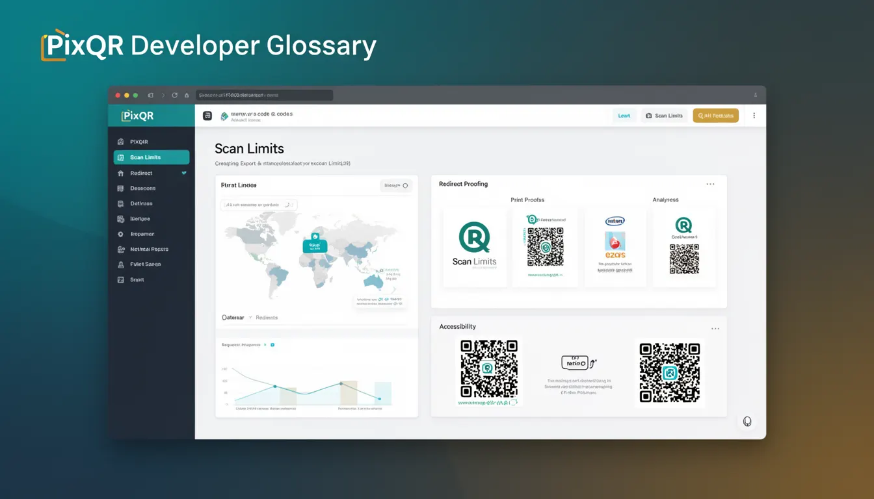Click the "Print Proofs" label
The width and height of the screenshot is (874, 499).
[x=527, y=199]
